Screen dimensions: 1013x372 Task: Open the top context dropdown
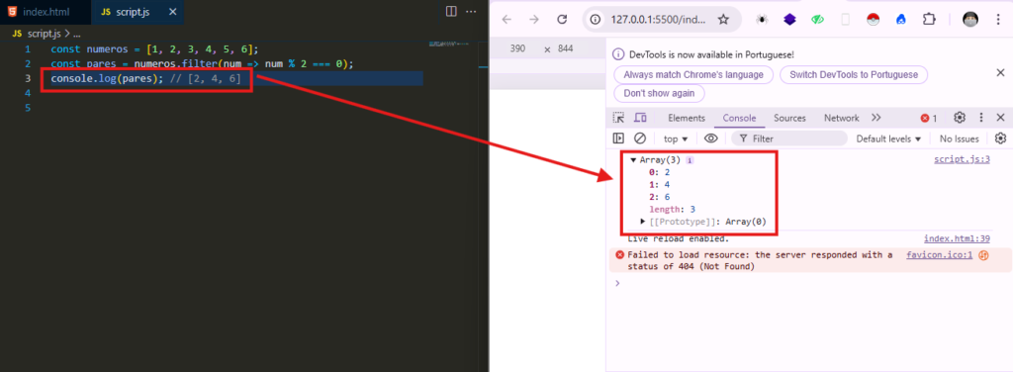(676, 139)
